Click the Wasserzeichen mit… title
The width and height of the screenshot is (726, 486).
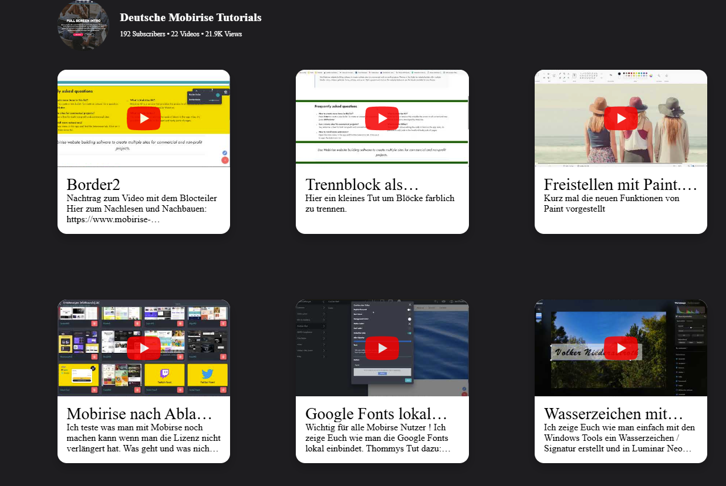pyautogui.click(x=613, y=414)
